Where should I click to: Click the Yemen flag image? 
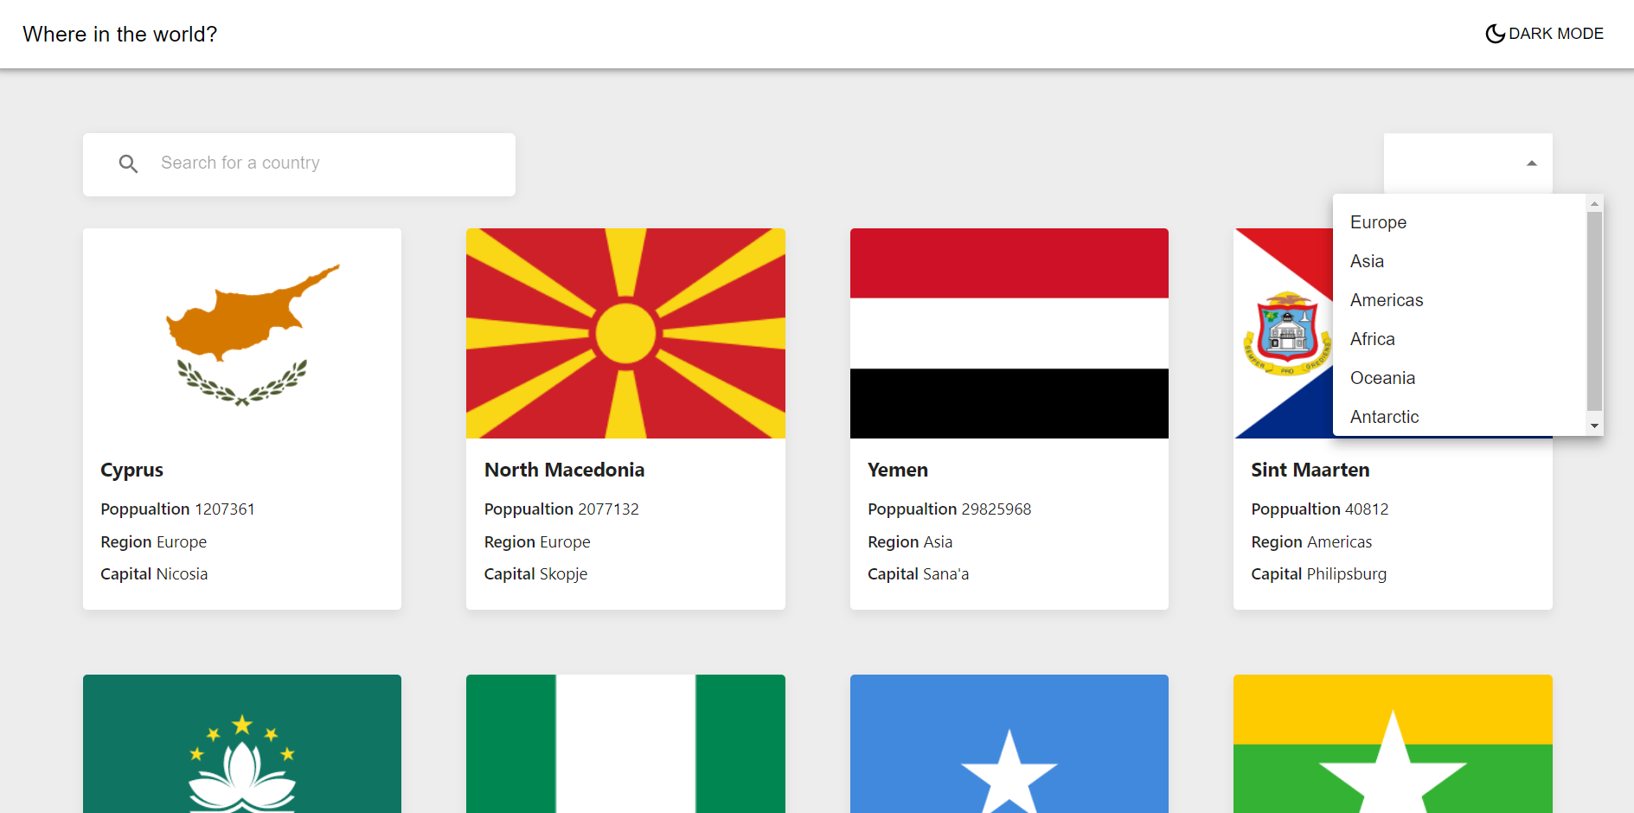click(1009, 333)
